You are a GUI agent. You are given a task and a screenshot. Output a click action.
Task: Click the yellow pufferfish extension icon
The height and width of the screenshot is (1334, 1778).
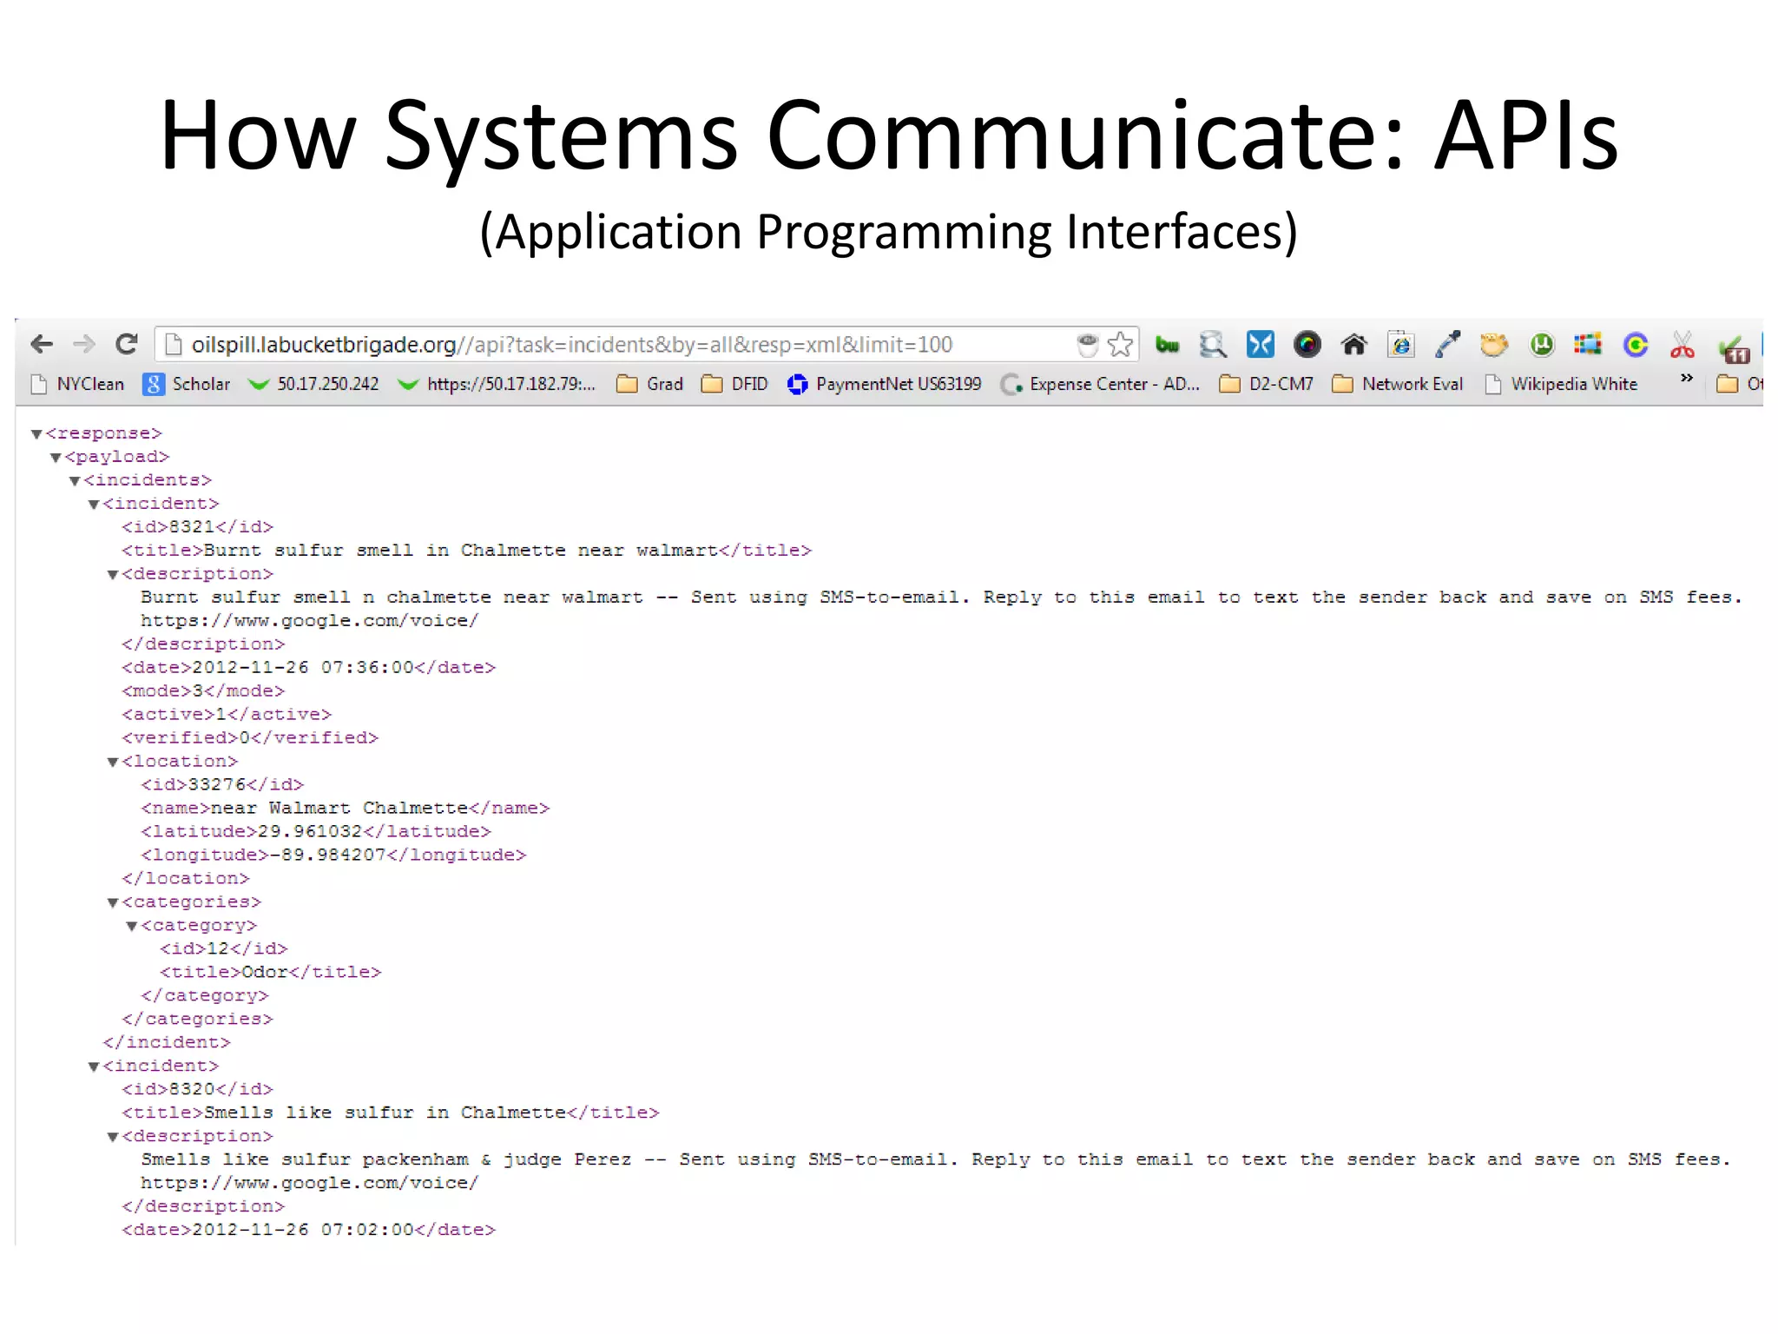(1494, 345)
